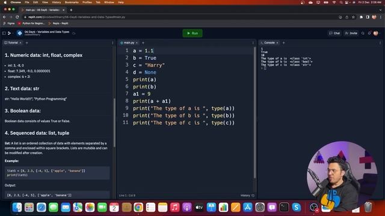This screenshot has height=216, width=385.
Task: Open a new Chrome tab
Action: [x=71, y=10]
